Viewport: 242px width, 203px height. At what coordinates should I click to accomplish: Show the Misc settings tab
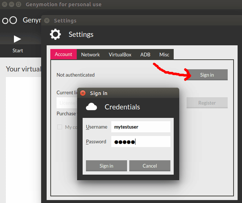click(164, 55)
